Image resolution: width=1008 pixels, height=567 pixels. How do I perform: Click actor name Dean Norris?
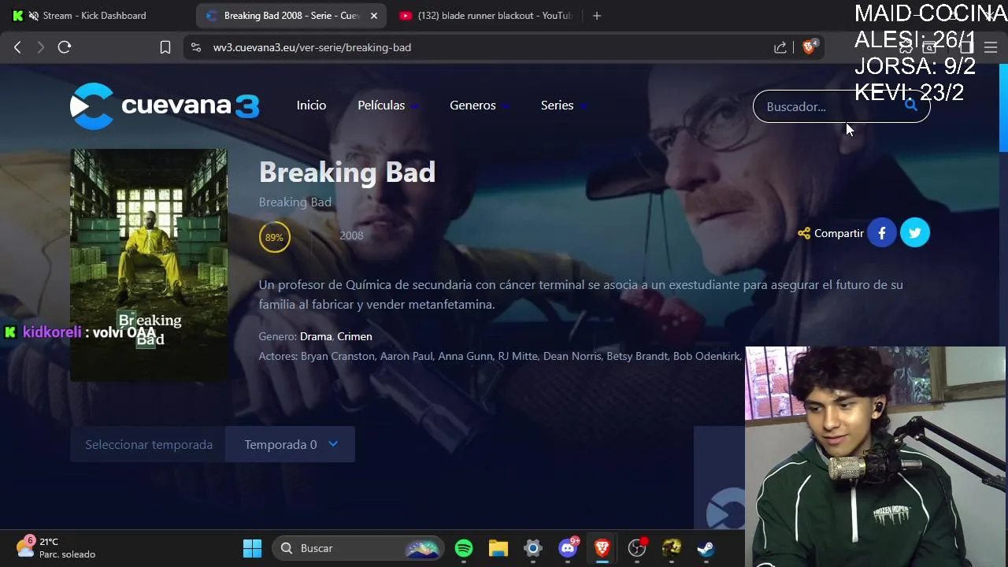572,356
